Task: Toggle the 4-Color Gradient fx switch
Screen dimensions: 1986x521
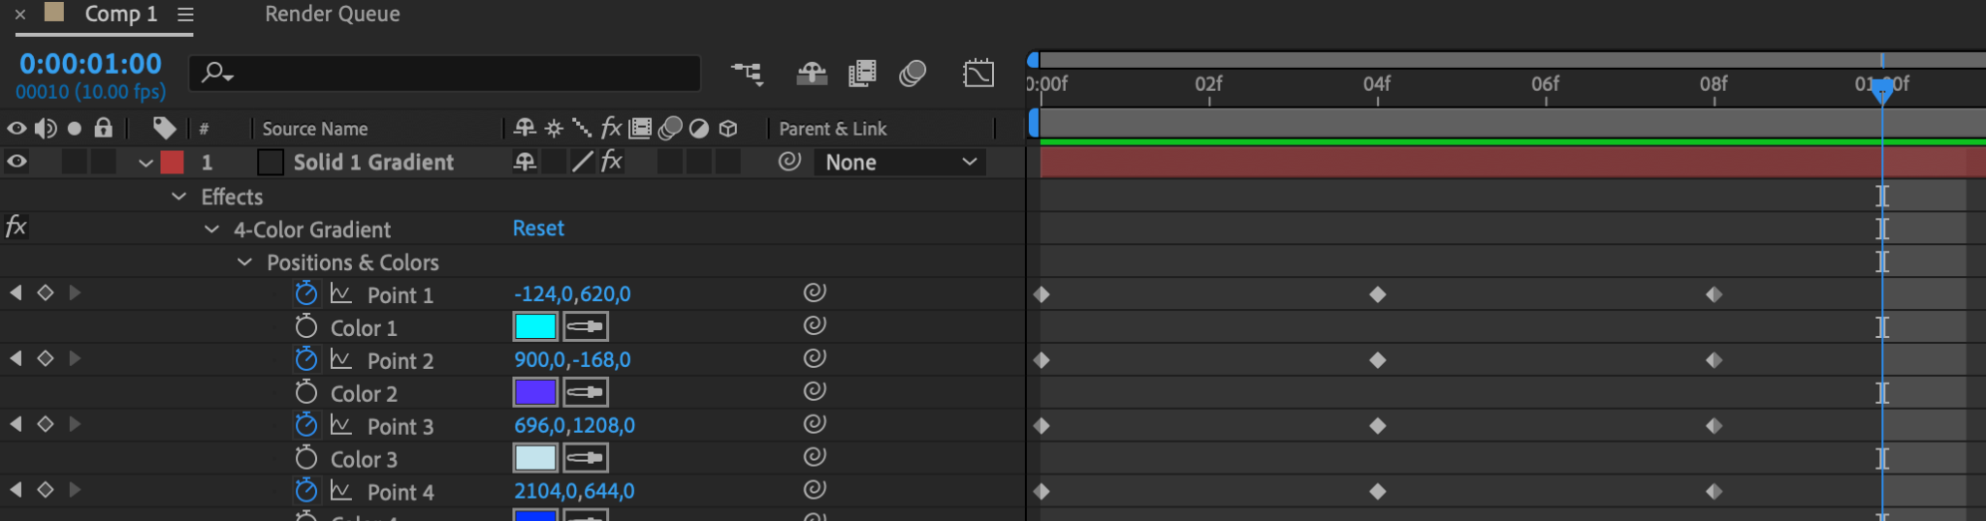Action: tap(16, 228)
